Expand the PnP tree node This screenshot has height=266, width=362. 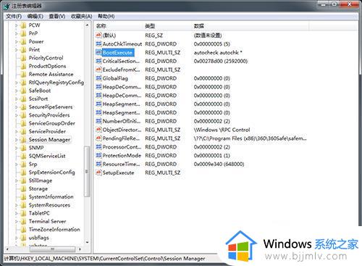click(17, 33)
